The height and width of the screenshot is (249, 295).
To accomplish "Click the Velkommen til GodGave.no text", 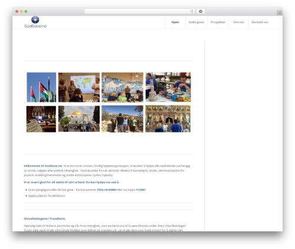I will tap(43, 166).
